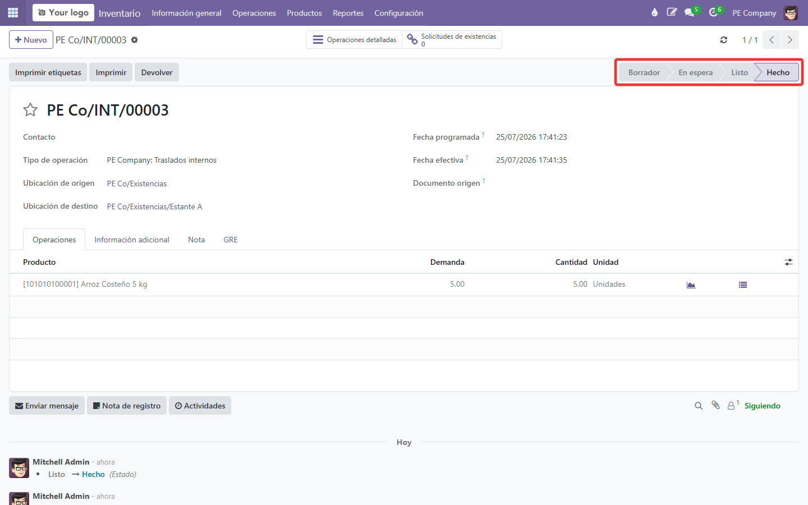The height and width of the screenshot is (505, 808).
Task: Click the Producto column header
Action: 39,262
